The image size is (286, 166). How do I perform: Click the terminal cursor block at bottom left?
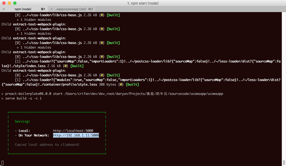coord(3,163)
